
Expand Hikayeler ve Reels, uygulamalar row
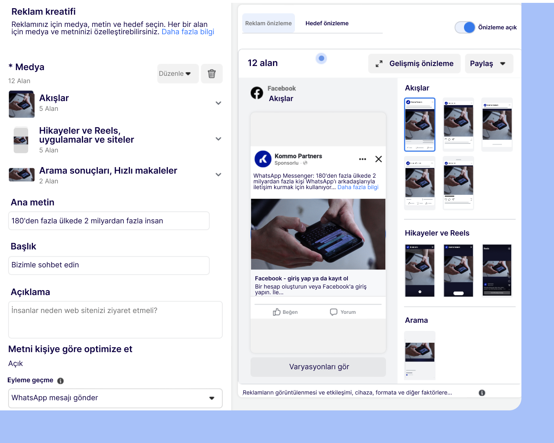pos(218,139)
